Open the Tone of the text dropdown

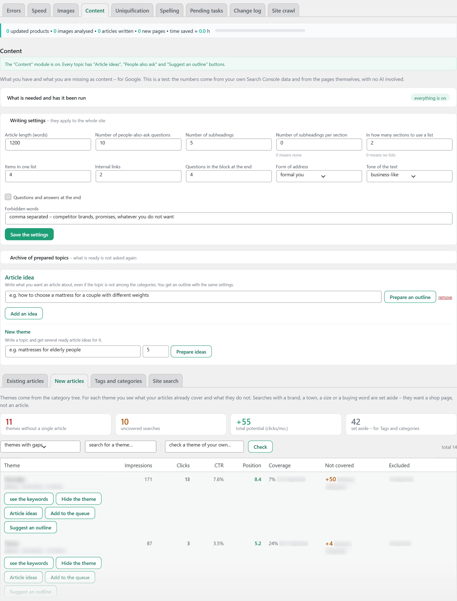click(409, 176)
